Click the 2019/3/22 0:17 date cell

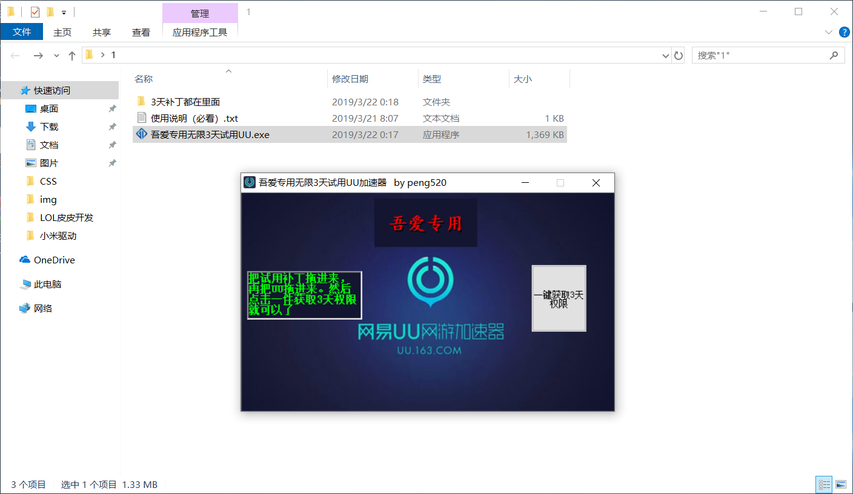[x=365, y=134]
